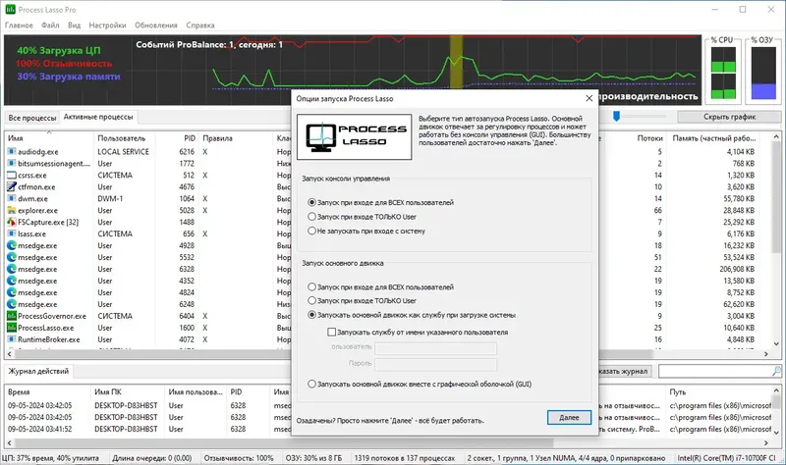
Task: Click the Далее button
Action: tap(569, 418)
